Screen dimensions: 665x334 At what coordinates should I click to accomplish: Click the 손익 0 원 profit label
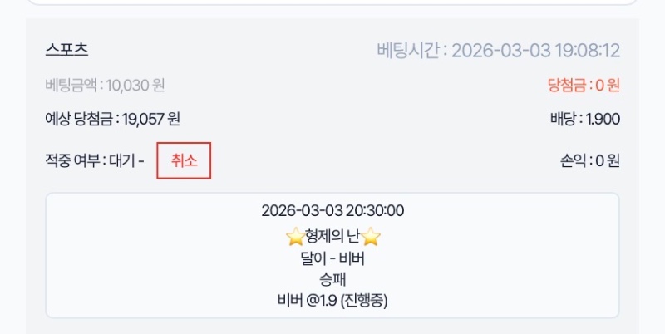[x=590, y=160]
